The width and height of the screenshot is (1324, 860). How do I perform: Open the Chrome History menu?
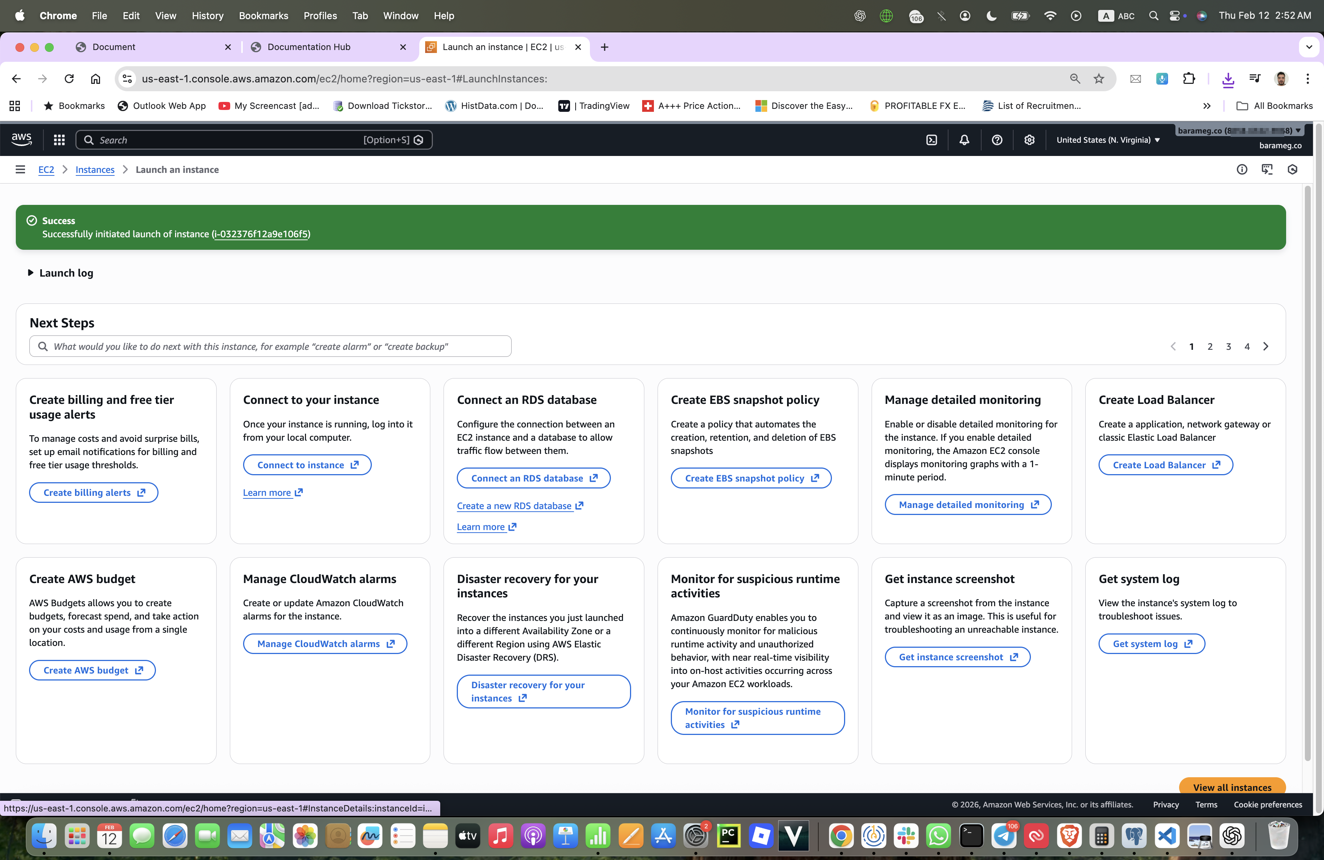point(207,15)
